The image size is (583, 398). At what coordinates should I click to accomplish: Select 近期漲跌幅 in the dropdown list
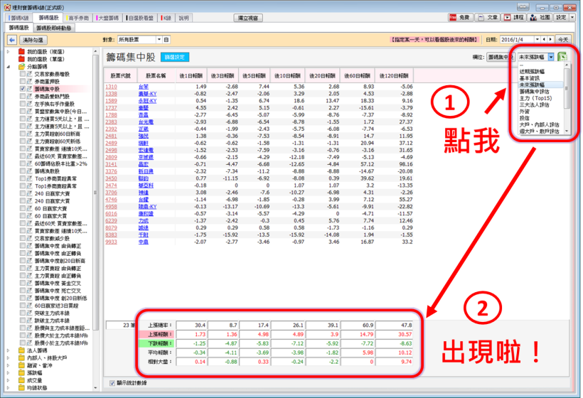532,71
